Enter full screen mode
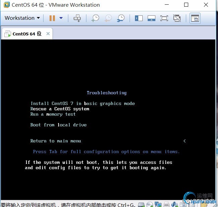Image resolution: width=218 pixels, height=207 pixels. 164,18
